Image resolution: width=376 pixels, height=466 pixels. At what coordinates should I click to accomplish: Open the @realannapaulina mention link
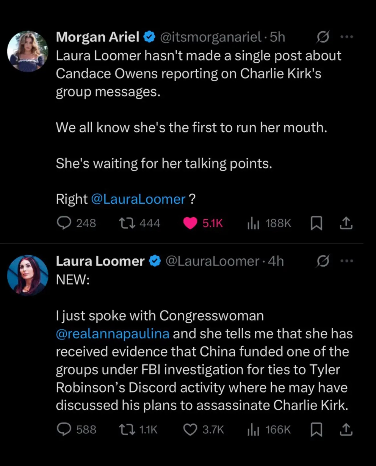pyautogui.click(x=113, y=334)
